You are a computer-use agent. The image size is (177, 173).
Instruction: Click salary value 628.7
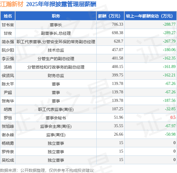point(118,41)
